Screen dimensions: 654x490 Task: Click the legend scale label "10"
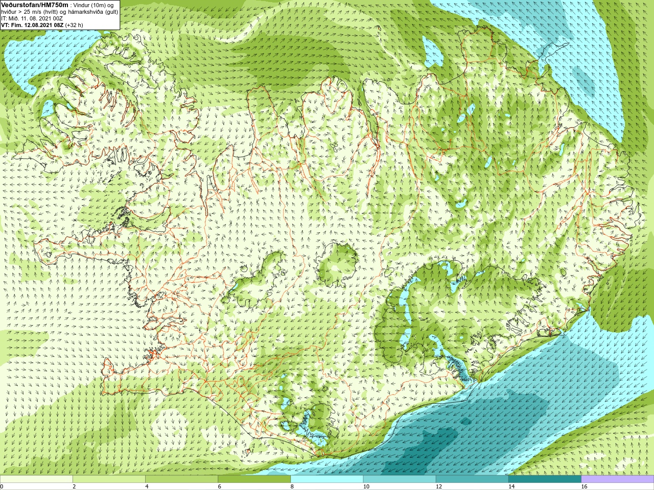tap(366, 486)
